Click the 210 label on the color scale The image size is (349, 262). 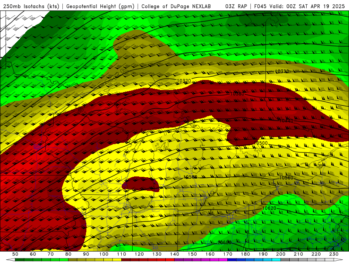coord(298,254)
